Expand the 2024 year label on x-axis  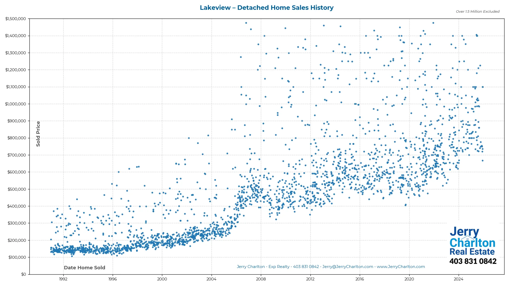[459, 279]
